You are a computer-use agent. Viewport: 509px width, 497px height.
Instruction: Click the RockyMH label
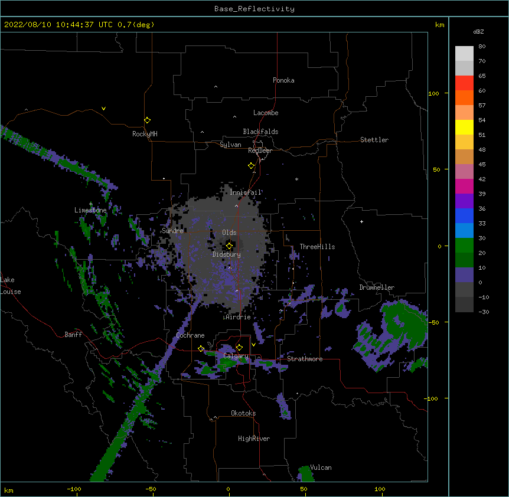145,134
